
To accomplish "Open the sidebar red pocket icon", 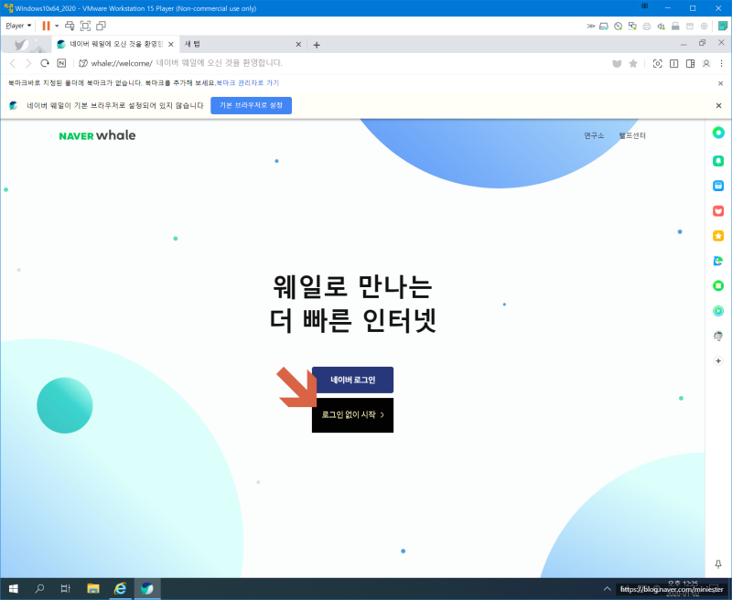I will pyautogui.click(x=718, y=211).
